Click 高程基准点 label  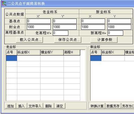point(15,32)
